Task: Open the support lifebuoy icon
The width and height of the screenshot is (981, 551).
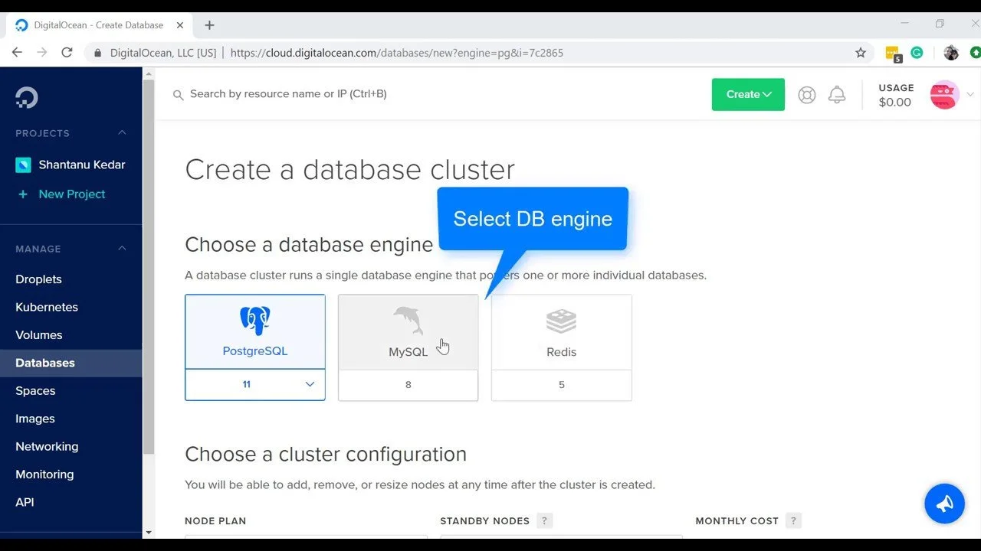Action: point(806,95)
